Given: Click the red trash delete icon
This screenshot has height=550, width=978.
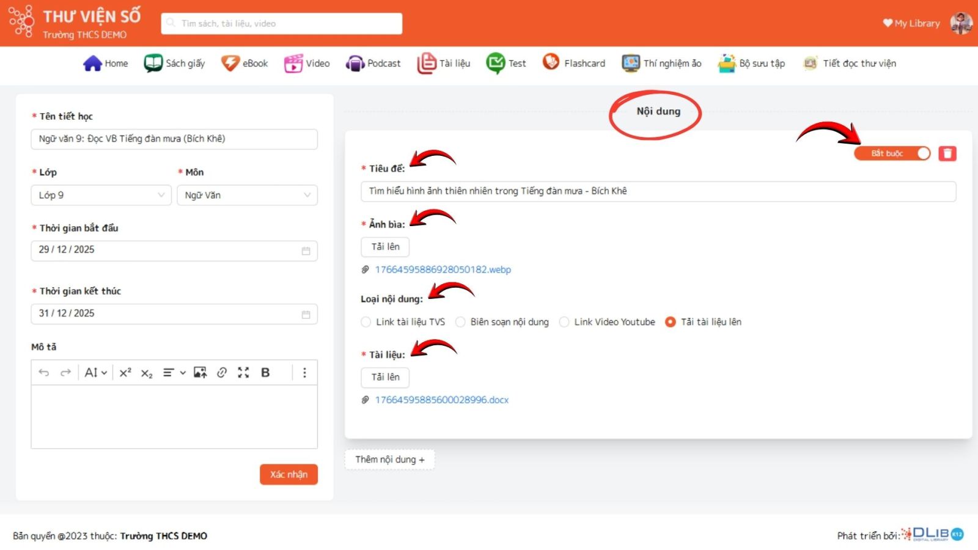Looking at the screenshot, I should pyautogui.click(x=947, y=153).
